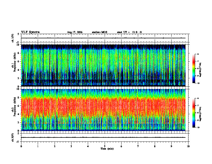Select the date text "Aug.17, 2026"
The height and width of the screenshot is (164, 212).
pos(75,32)
